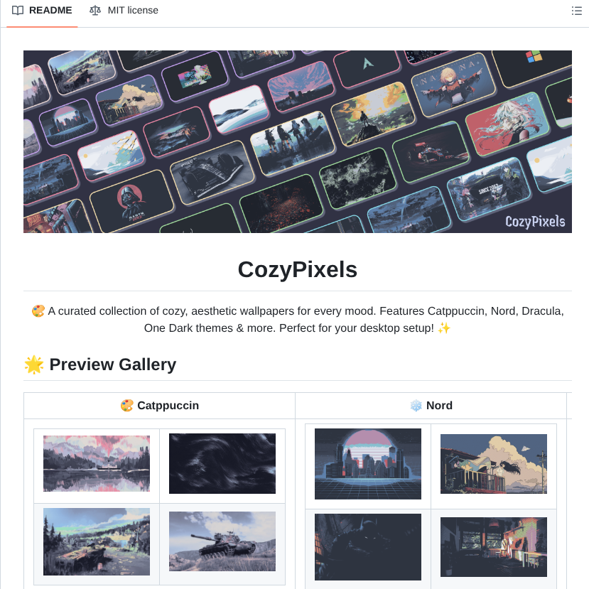This screenshot has height=589, width=589.
Task: Open the retro sunset city Nord wallpaper
Action: [x=368, y=464]
